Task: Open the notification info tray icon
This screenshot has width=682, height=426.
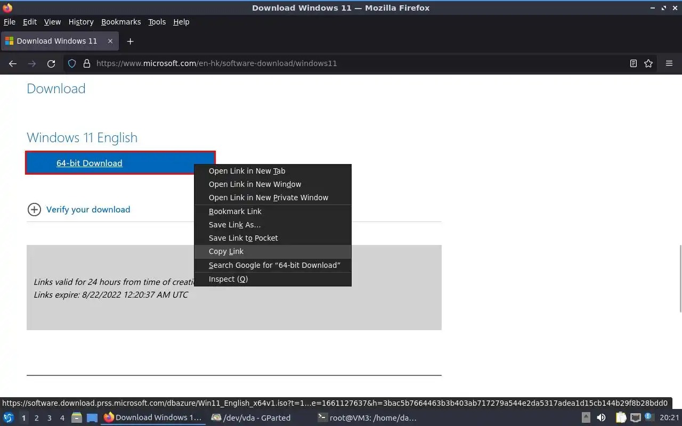Action: point(649,417)
